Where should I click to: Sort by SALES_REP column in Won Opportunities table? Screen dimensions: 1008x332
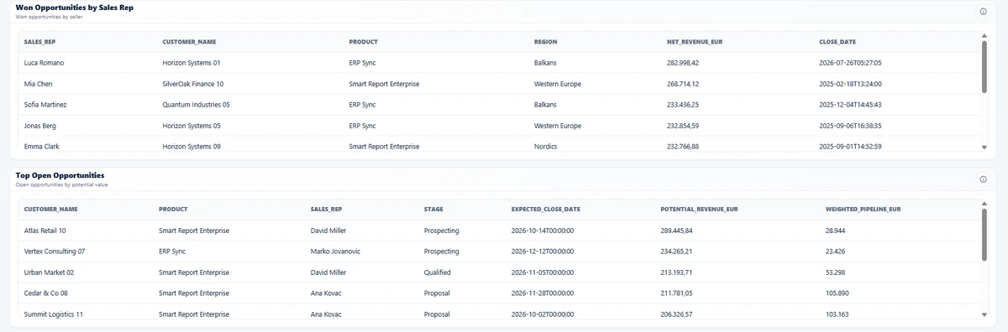coord(40,42)
